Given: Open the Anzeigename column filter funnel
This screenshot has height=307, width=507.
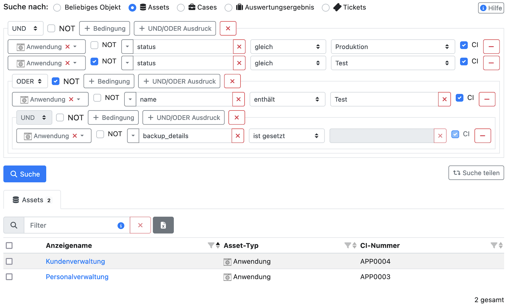Looking at the screenshot, I should (211, 245).
